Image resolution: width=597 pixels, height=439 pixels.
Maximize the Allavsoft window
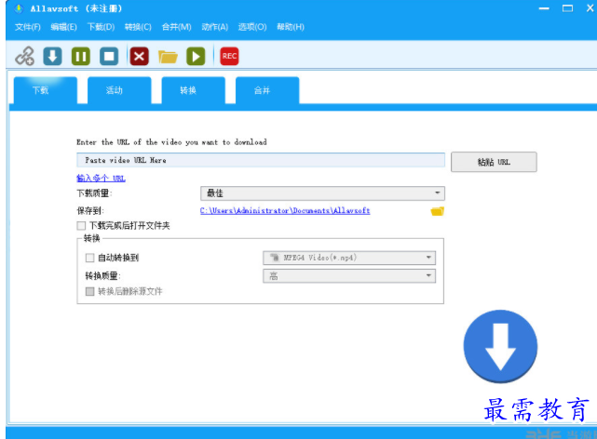pos(567,8)
